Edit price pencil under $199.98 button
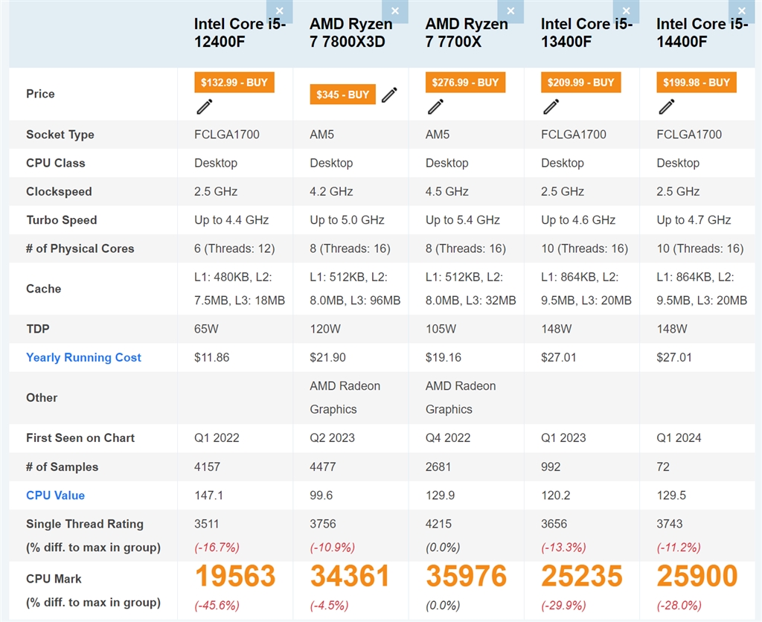Image resolution: width=762 pixels, height=622 pixels. tap(667, 107)
